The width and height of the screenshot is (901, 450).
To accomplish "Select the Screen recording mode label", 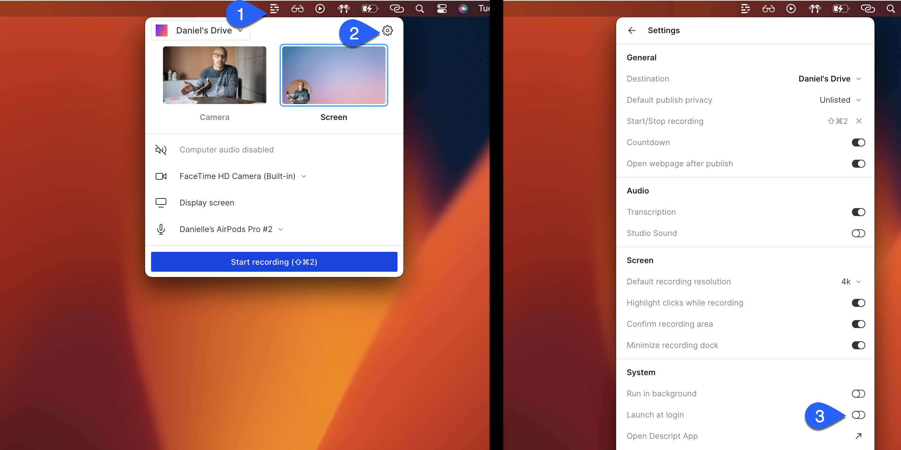I will coord(334,117).
